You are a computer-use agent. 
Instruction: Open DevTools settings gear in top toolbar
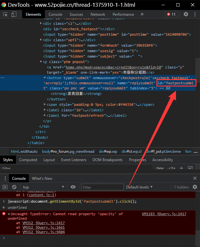[186, 14]
